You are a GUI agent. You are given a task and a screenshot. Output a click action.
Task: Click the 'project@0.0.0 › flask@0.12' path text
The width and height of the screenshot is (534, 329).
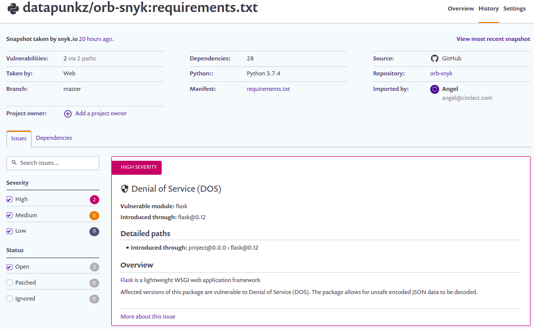(224, 248)
